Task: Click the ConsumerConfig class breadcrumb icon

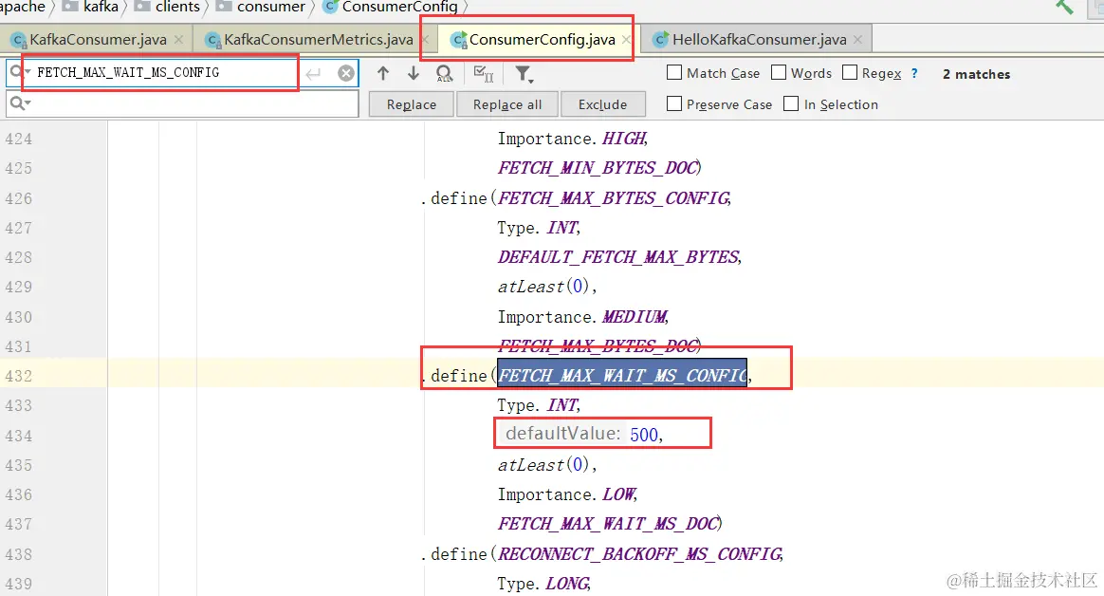Action: [x=329, y=7]
